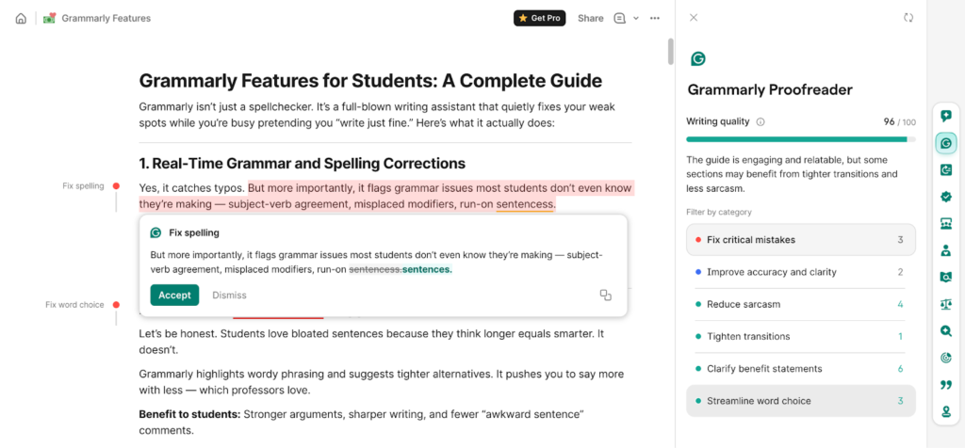Click the Grammarly Features document icon
This screenshot has height=448, width=965.
[50, 19]
